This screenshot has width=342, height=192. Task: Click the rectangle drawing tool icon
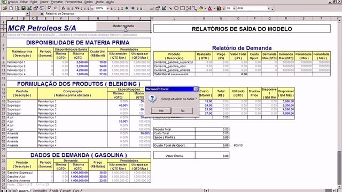[x=182, y=9]
